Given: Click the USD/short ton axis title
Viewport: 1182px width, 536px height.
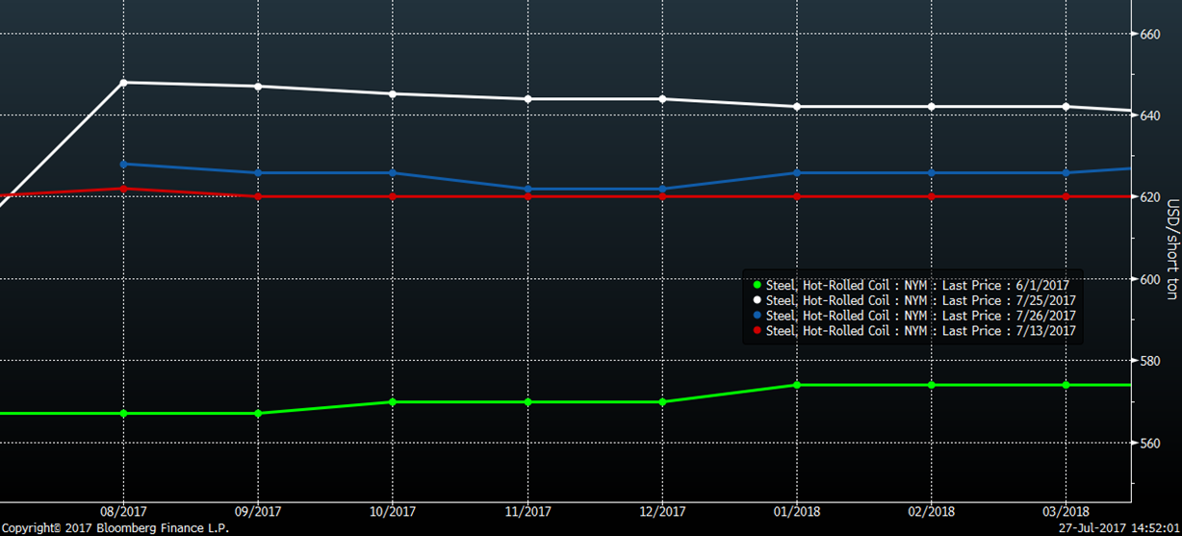Looking at the screenshot, I should click(x=1171, y=248).
